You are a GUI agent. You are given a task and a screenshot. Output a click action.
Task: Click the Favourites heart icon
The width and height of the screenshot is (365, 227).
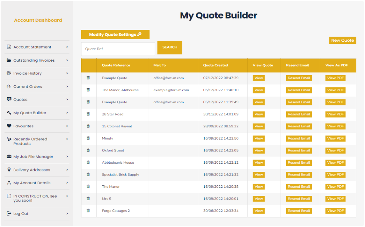(9, 126)
